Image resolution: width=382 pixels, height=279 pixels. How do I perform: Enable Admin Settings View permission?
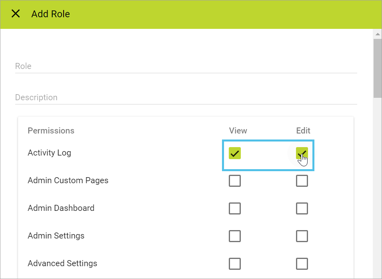click(235, 236)
